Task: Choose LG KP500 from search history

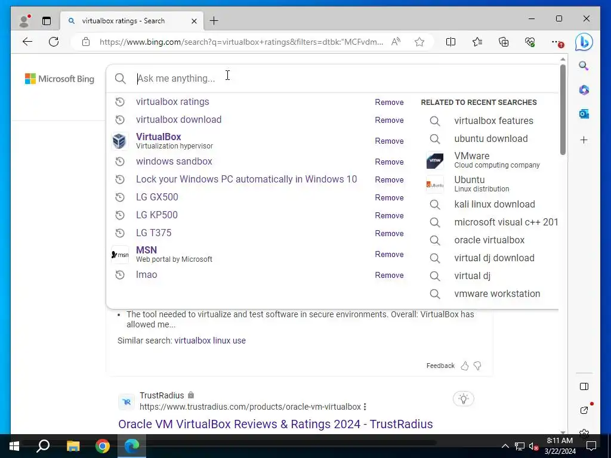Action: [x=157, y=215]
